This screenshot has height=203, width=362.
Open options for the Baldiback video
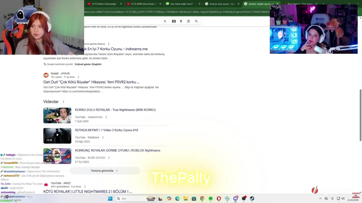[x=103, y=137]
